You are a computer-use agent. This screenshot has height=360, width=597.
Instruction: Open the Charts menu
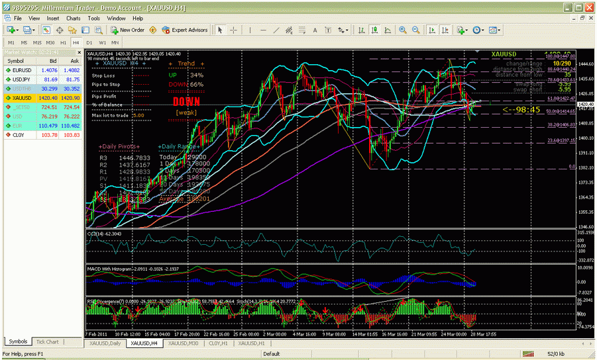73,19
